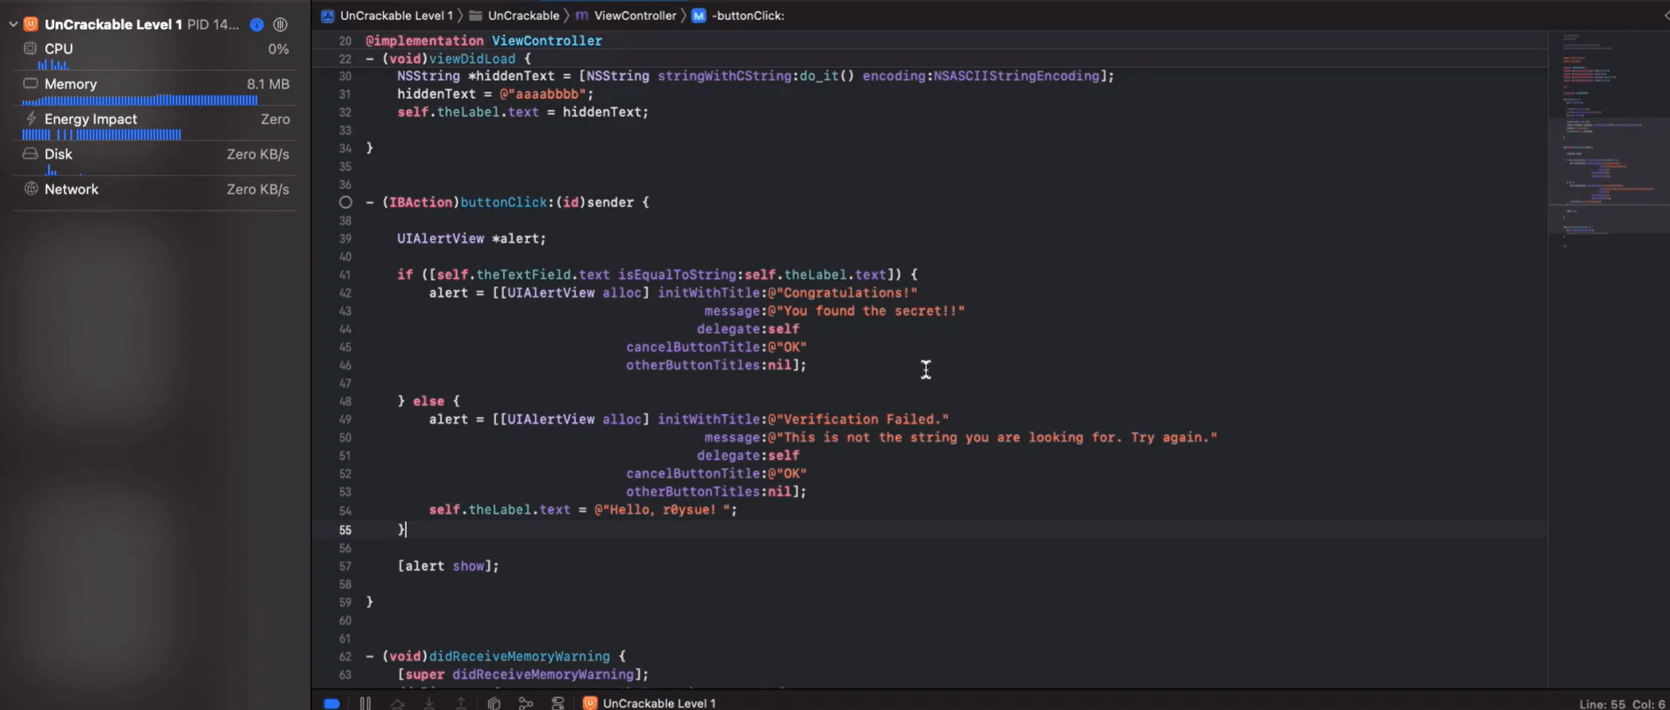Viewport: 1670px width, 710px height.
Task: Collapse the UnCrackable Level 1 process row
Action: (x=13, y=24)
